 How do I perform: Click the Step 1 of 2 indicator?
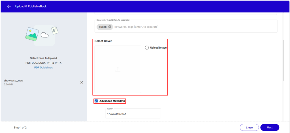[x=20, y=127]
